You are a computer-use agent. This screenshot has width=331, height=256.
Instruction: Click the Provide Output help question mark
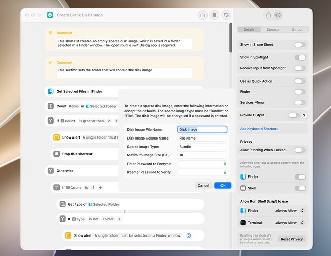click(x=304, y=115)
